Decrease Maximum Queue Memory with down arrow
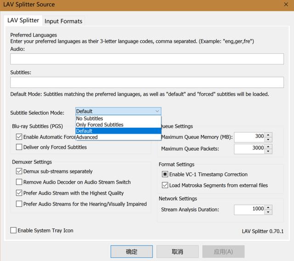The height and width of the screenshot is (261, 294). pyautogui.click(x=268, y=139)
